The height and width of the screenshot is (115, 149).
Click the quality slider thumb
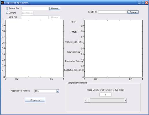coord(89,100)
